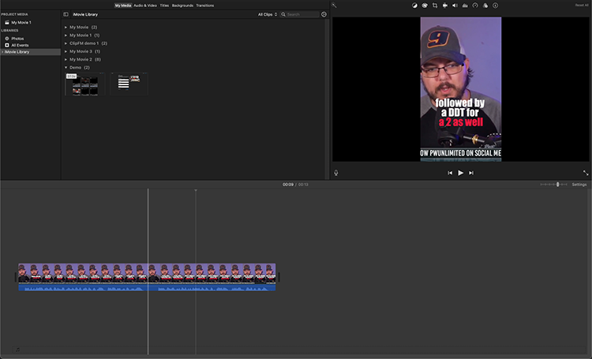
Task: Open the Color Balance tool
Action: [414, 6]
